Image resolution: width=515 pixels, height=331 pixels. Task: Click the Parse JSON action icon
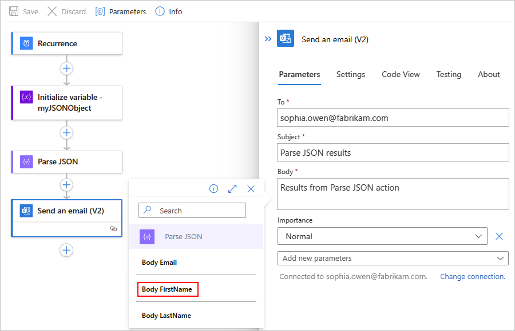tap(26, 162)
